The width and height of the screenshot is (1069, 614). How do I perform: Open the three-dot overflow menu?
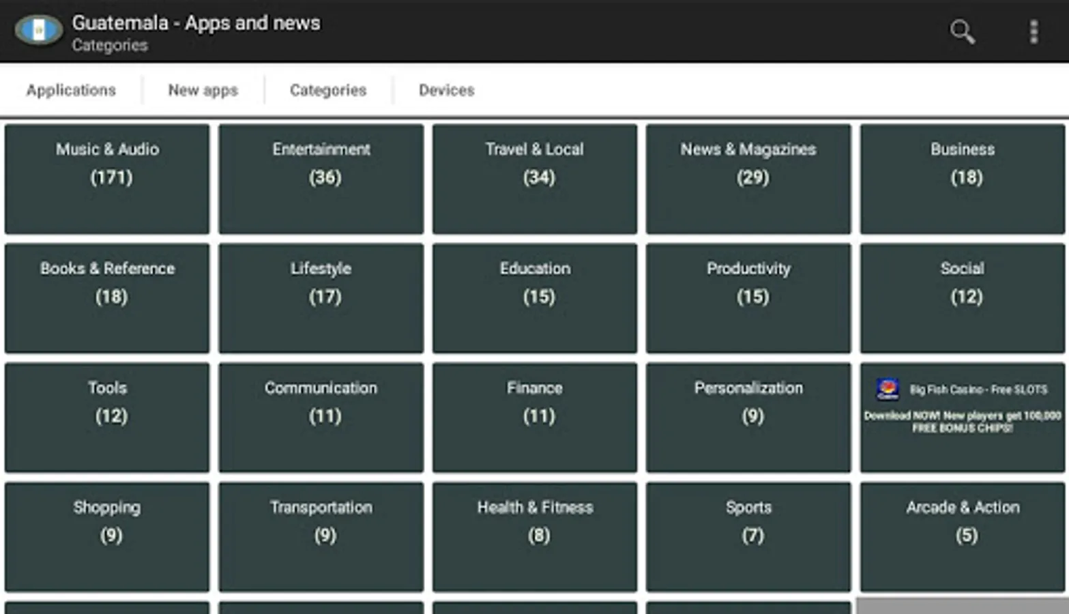[1034, 31]
